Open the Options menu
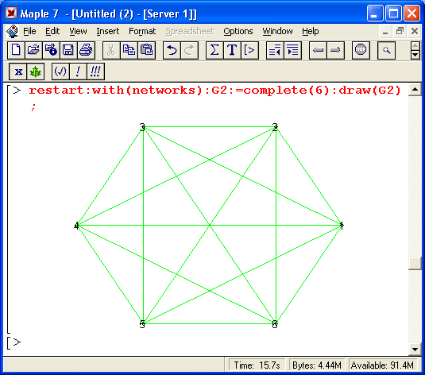The height and width of the screenshot is (375, 425). tap(238, 31)
